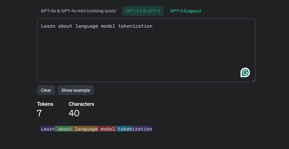Click the red 'model' token

tap(107, 129)
